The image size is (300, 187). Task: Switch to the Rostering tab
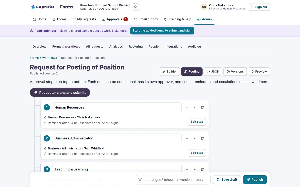click(136, 47)
